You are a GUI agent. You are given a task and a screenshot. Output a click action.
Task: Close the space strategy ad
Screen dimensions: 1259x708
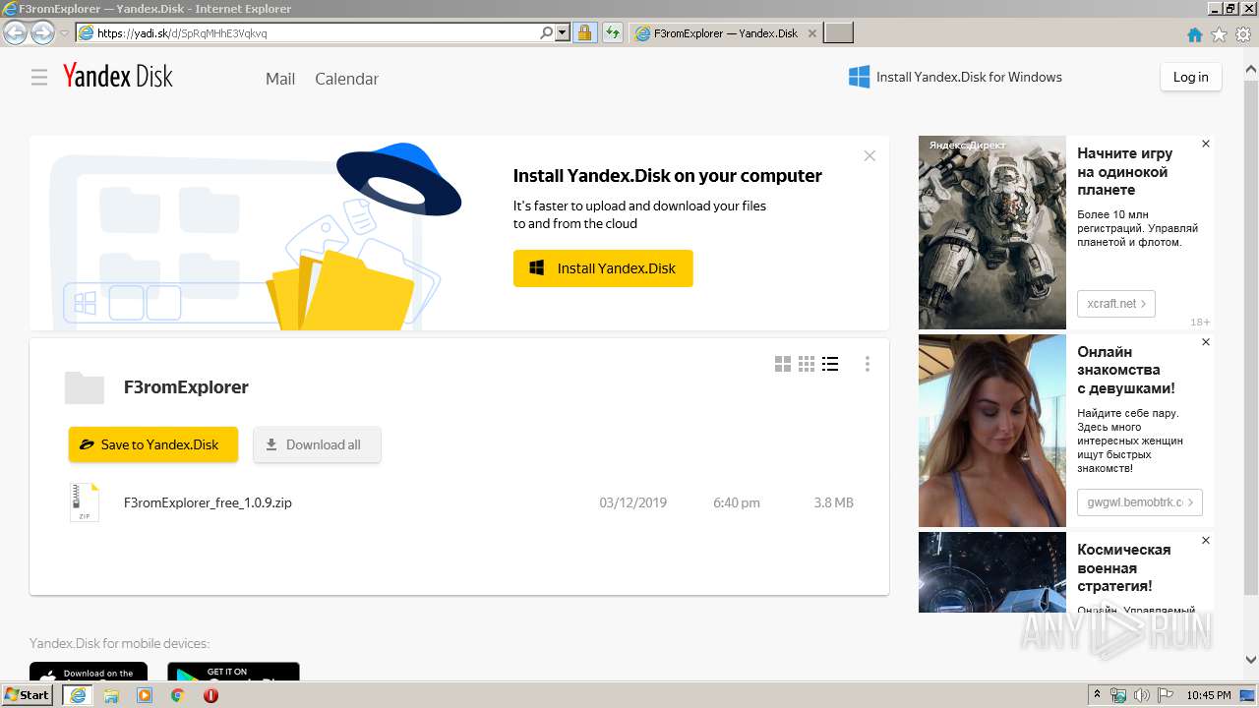coord(1206,540)
